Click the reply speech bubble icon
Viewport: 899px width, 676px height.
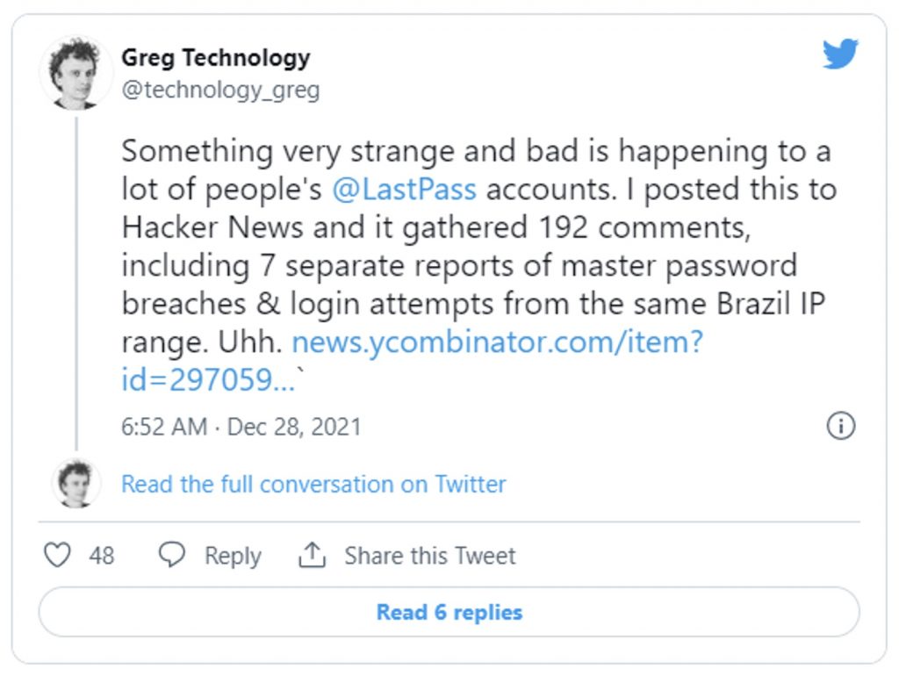[172, 555]
